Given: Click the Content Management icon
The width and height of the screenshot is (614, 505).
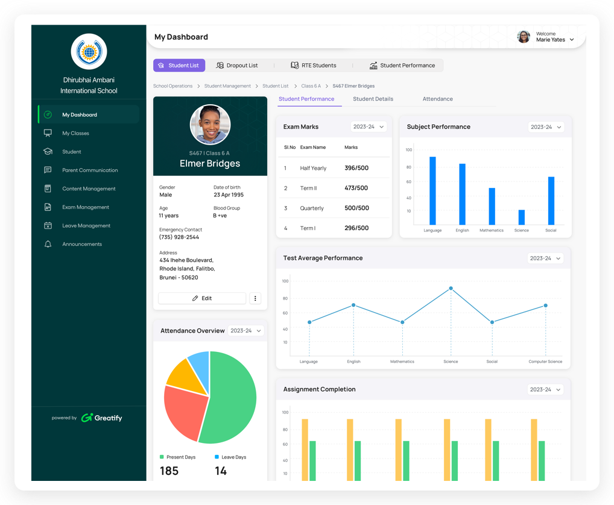Looking at the screenshot, I should point(48,189).
